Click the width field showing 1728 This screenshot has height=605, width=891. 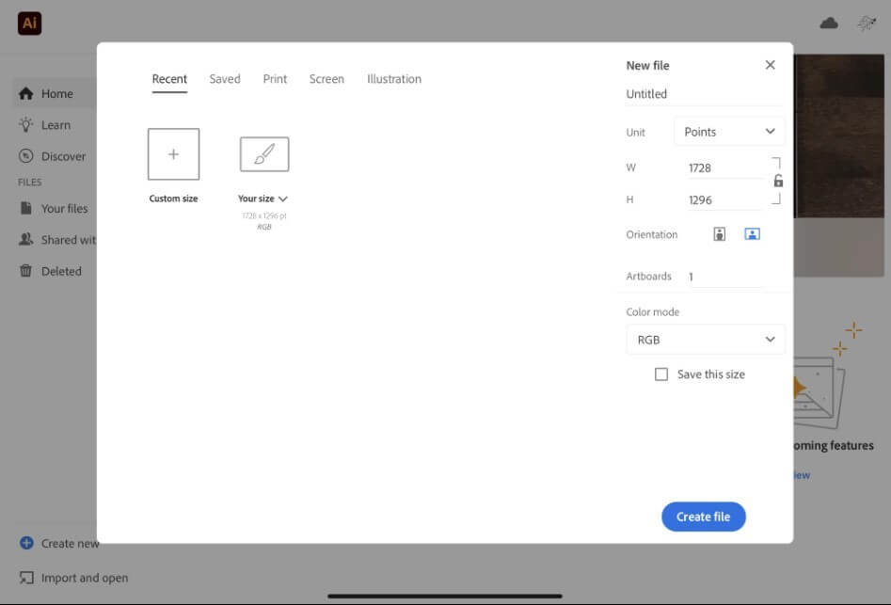point(725,168)
